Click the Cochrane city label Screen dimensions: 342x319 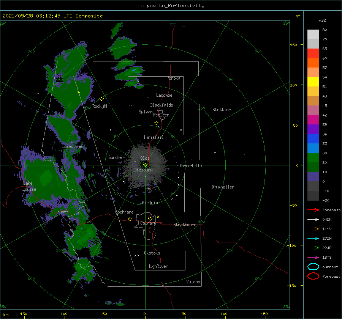pyautogui.click(x=124, y=212)
